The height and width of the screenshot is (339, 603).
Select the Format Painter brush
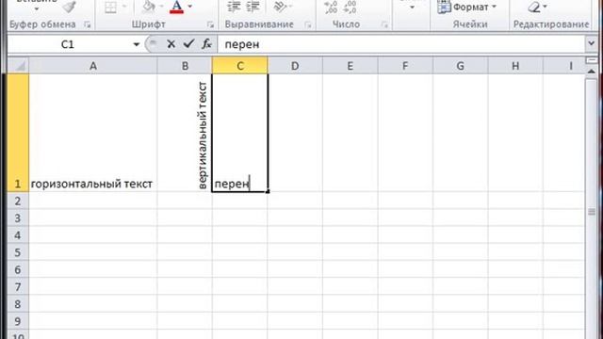(69, 7)
